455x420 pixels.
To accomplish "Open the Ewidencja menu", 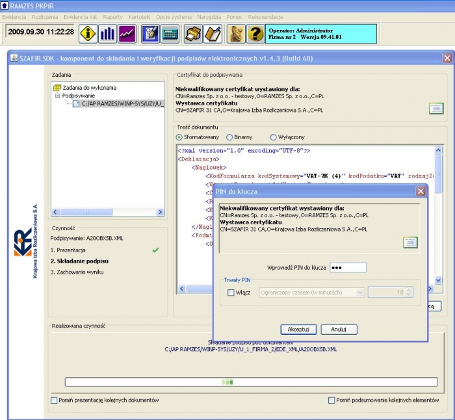I will (x=14, y=17).
